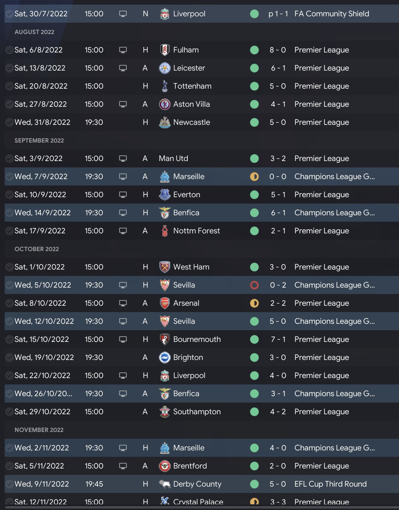Toggle the tick beside Wed, 9/11/2022
This screenshot has height=510, width=399.
[x=9, y=484]
